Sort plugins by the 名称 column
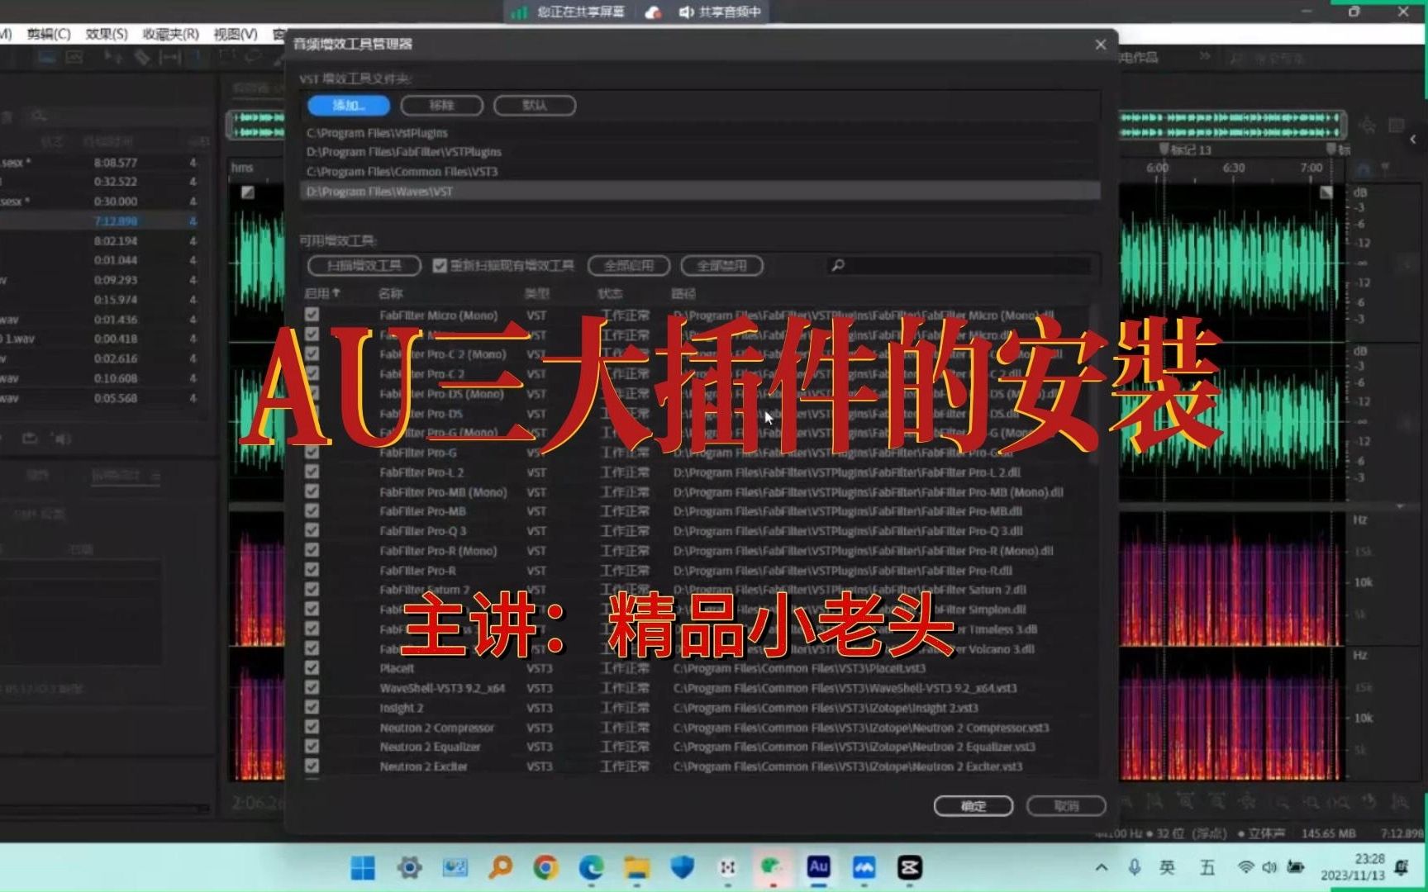 coord(390,293)
